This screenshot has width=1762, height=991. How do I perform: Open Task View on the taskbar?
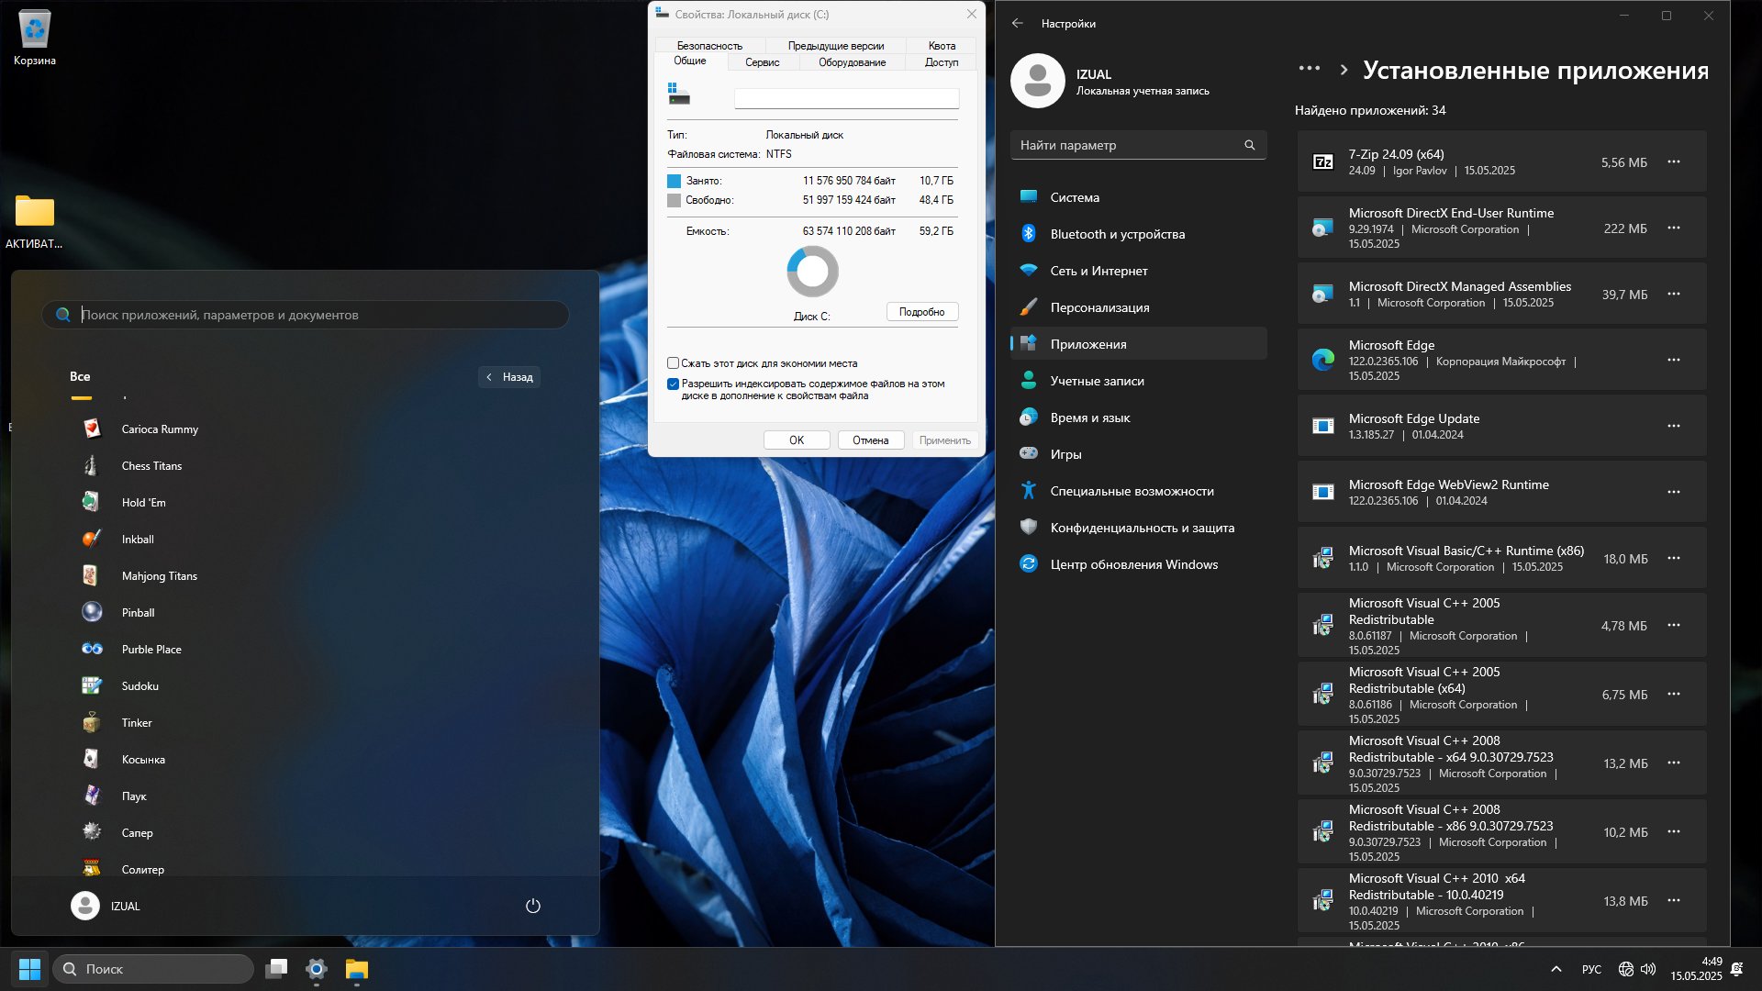point(276,969)
